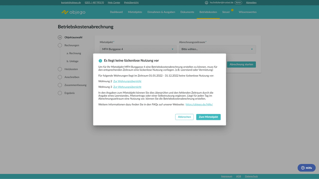
Task: Click the user account avatar icon
Action: point(206,3)
